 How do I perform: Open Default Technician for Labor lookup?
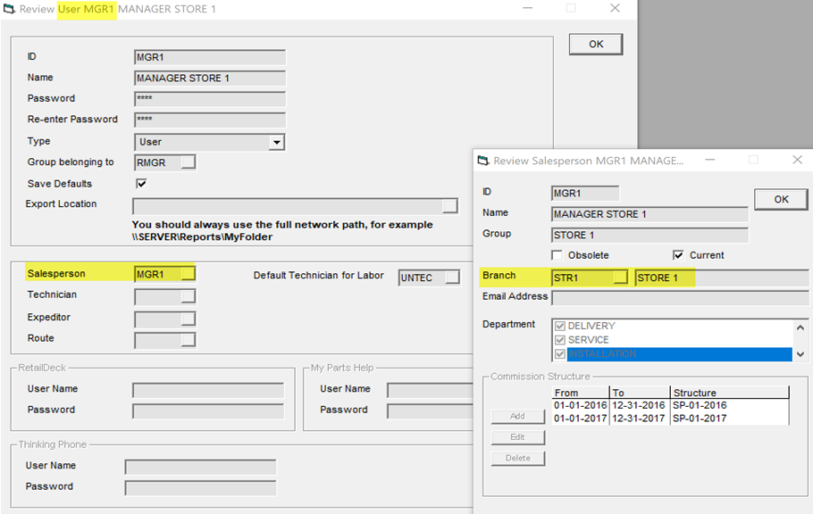(x=453, y=278)
